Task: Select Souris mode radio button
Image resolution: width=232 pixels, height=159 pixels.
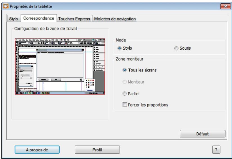Action: click(176, 48)
